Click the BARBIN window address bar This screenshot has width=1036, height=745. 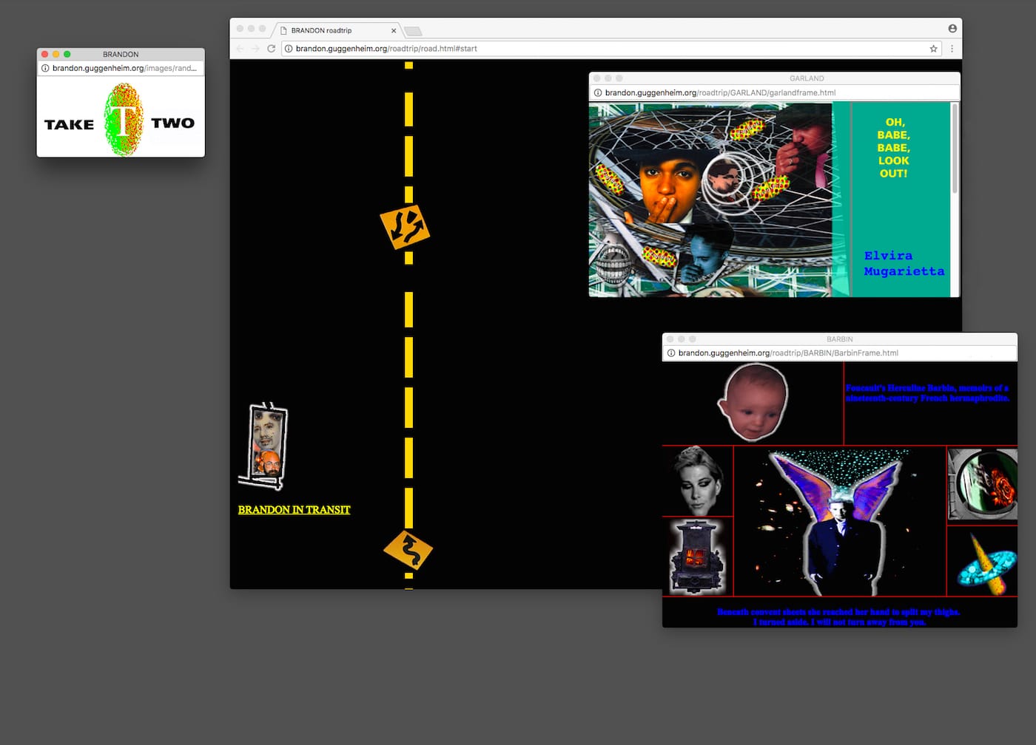tap(839, 353)
